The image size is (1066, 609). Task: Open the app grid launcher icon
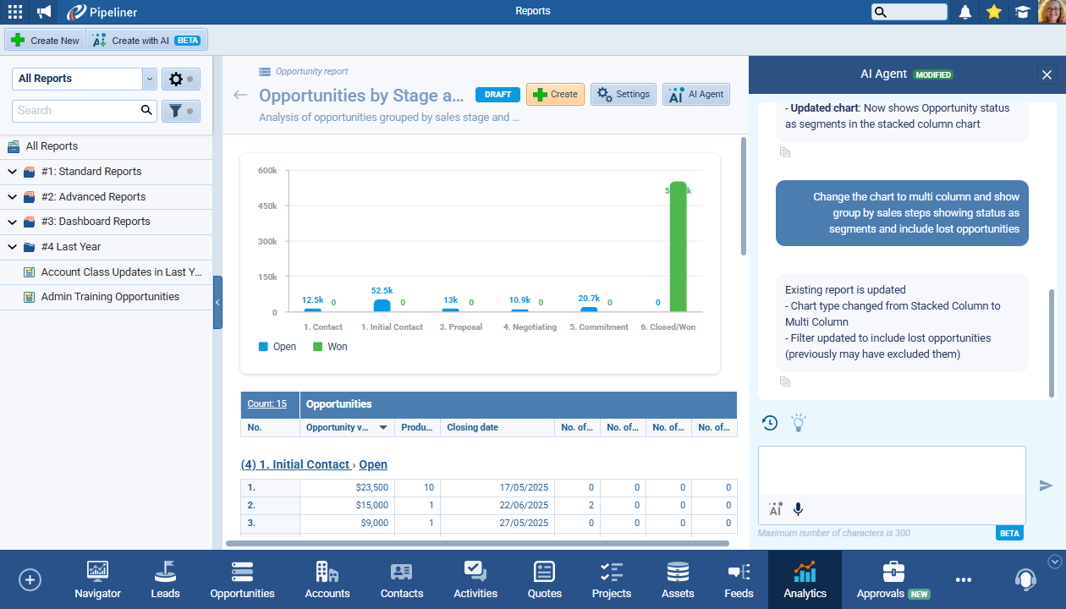pos(15,12)
